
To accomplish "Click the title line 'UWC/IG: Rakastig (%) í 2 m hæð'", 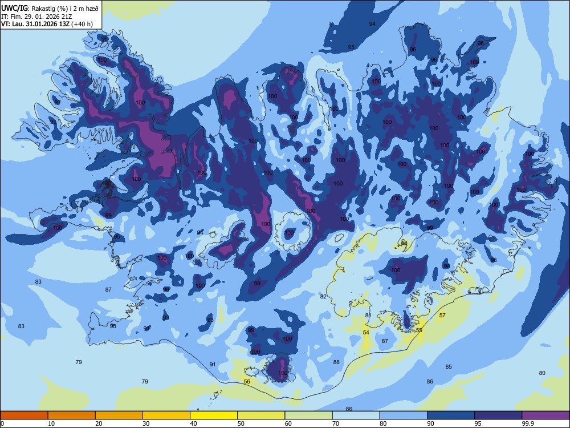I will [x=50, y=9].
